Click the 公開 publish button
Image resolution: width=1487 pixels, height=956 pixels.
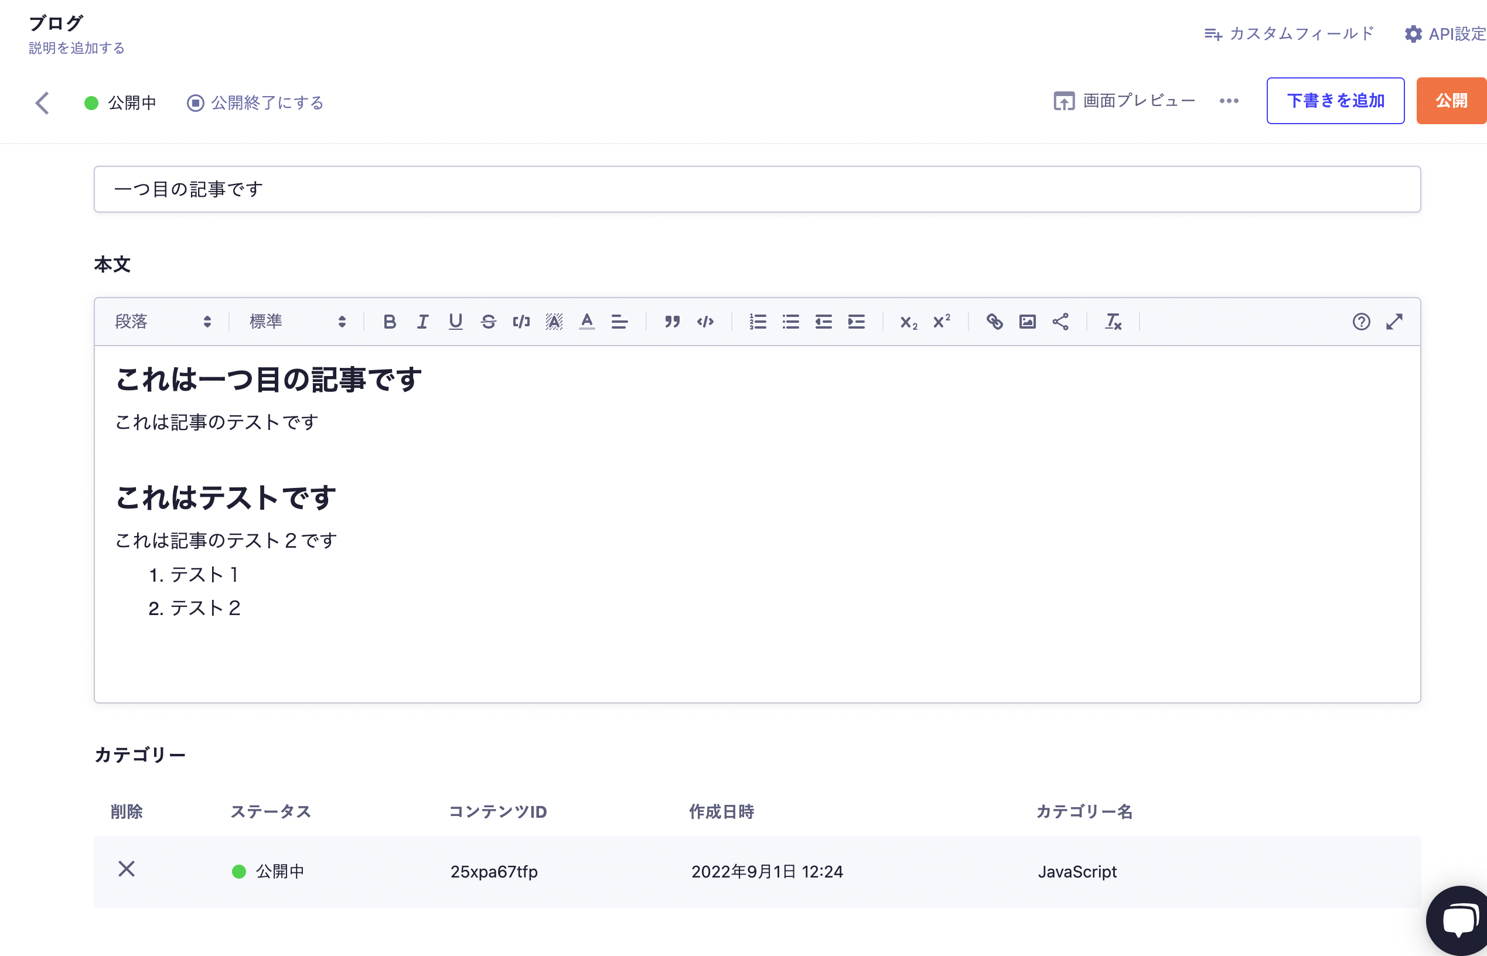click(1451, 100)
